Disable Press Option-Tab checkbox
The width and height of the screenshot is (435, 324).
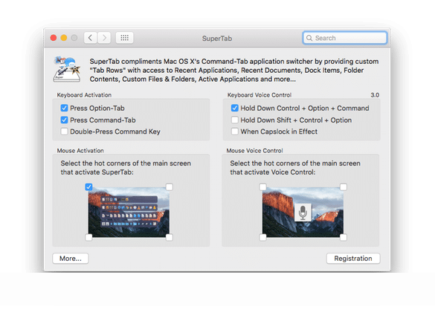(64, 108)
